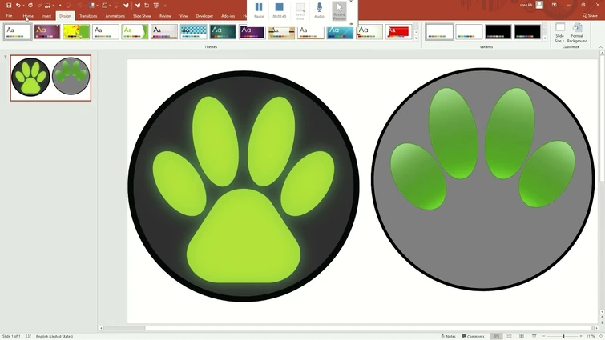The width and height of the screenshot is (605, 340).
Task: Collapse the ribbon with the chevron
Action: 601,47
